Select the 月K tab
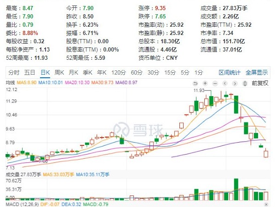 tap(74, 73)
